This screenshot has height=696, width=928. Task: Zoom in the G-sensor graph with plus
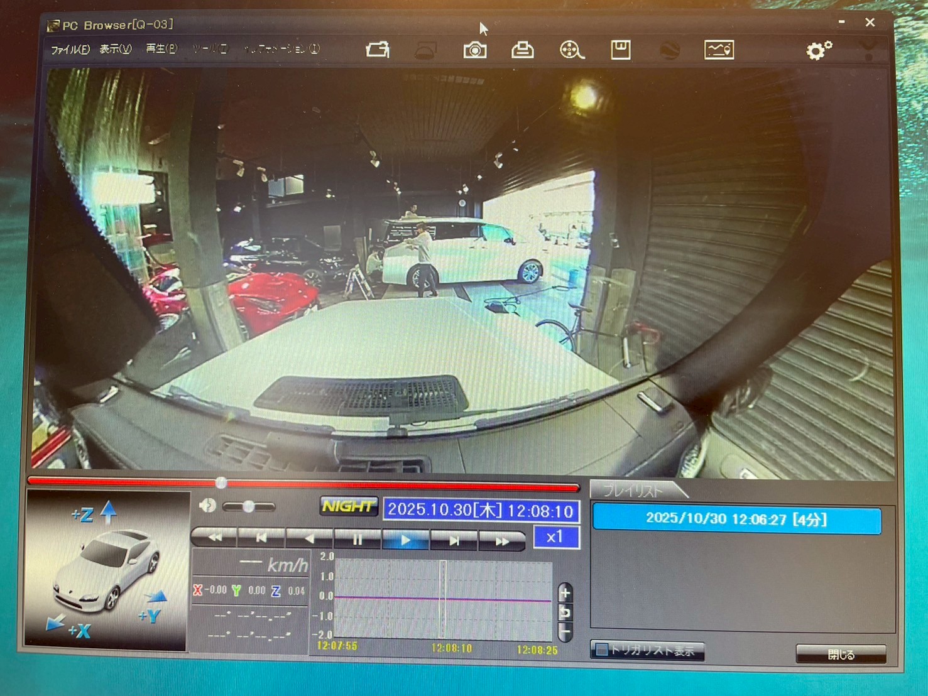565,592
